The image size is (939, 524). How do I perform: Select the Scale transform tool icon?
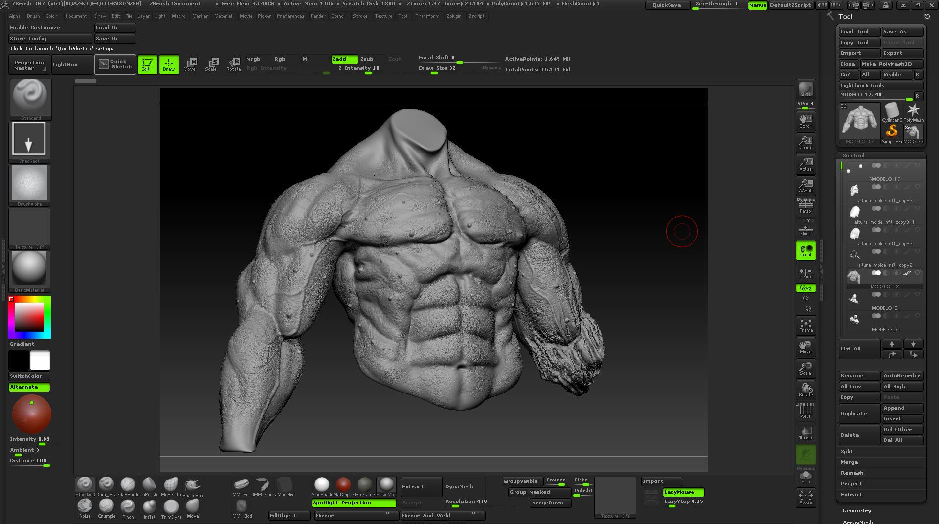point(211,64)
